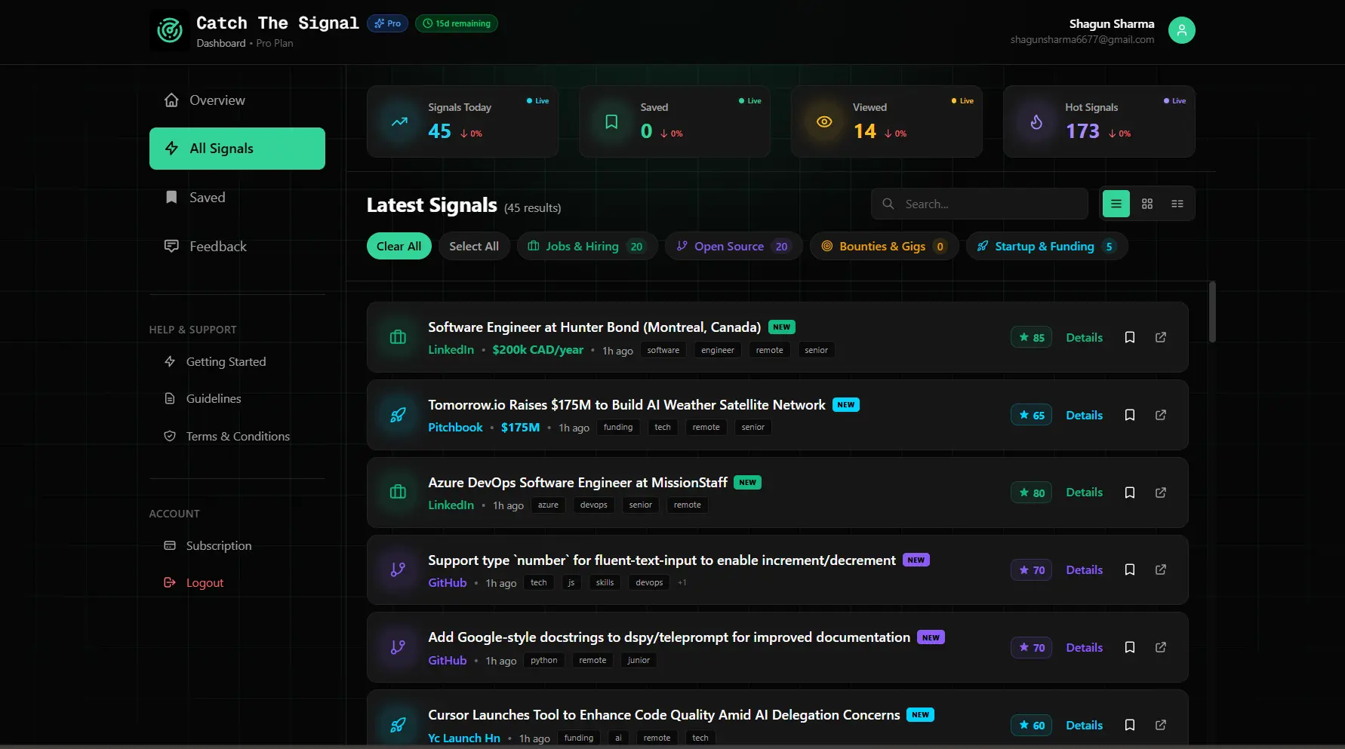Toggle the Startup & Funding filter
The height and width of the screenshot is (749, 1345).
[1046, 247]
